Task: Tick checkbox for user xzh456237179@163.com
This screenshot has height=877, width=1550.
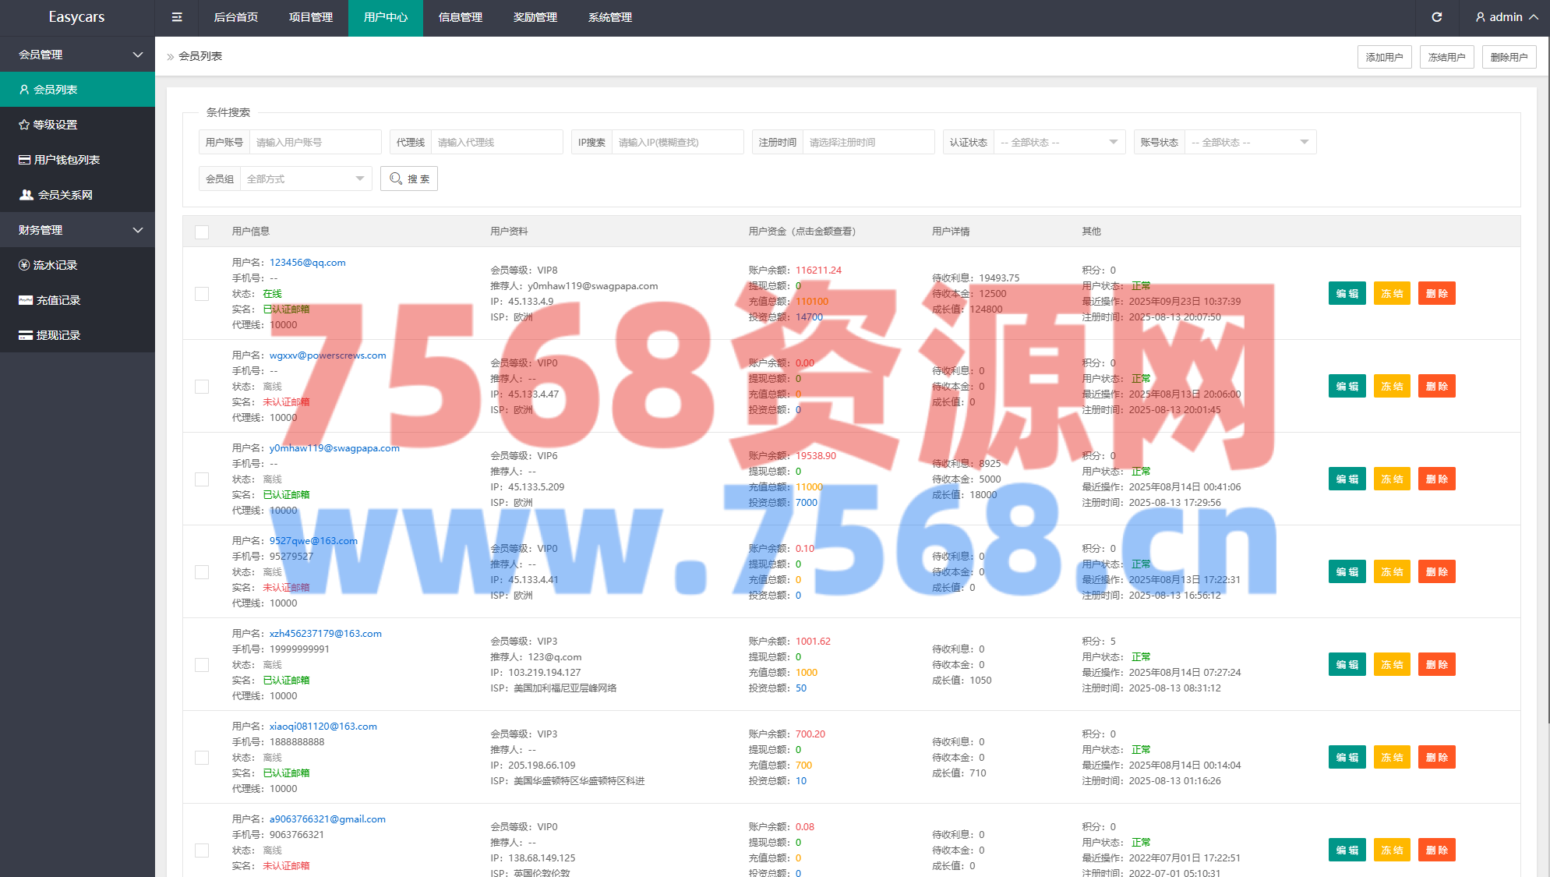Action: click(x=202, y=665)
